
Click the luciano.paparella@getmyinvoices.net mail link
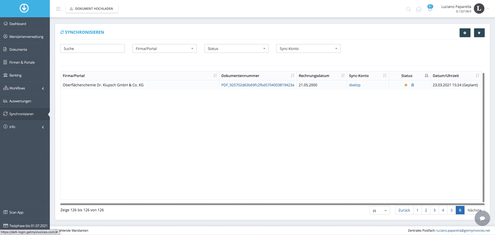463,231
